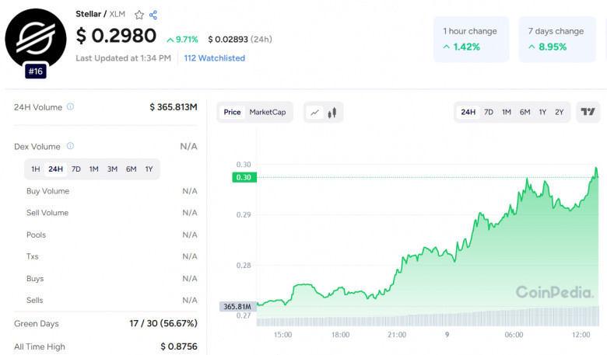
Task: Click the 06:00 time axis label
Action: (514, 335)
